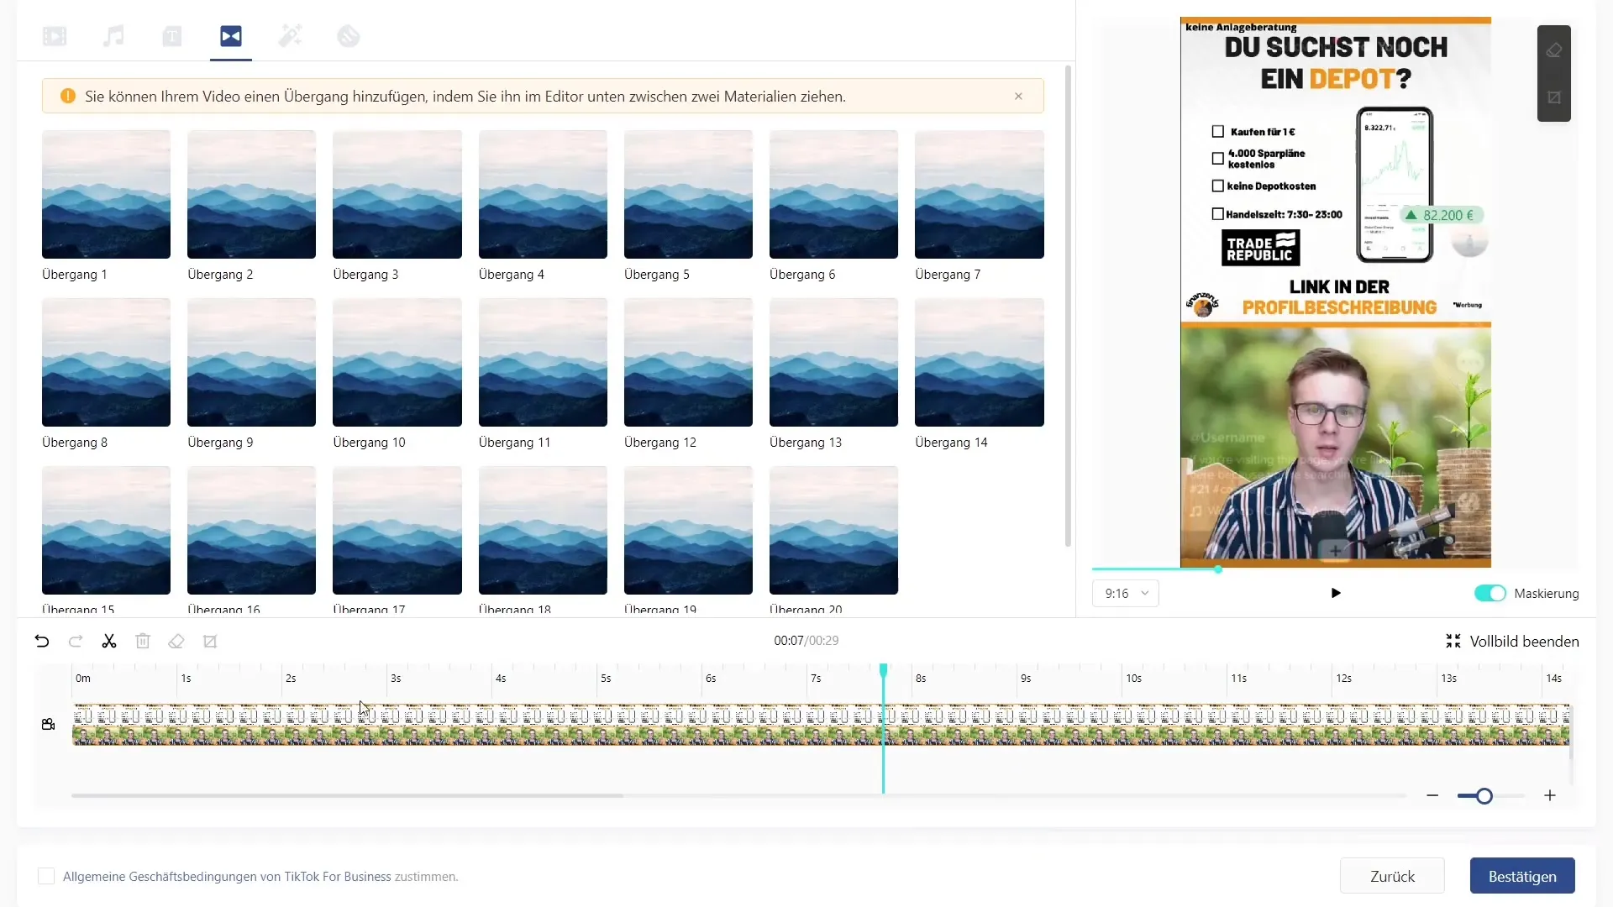This screenshot has height=907, width=1613.
Task: Open Allgemeine Geschäftsbedingungen von TikTok For Business link
Action: (x=227, y=877)
